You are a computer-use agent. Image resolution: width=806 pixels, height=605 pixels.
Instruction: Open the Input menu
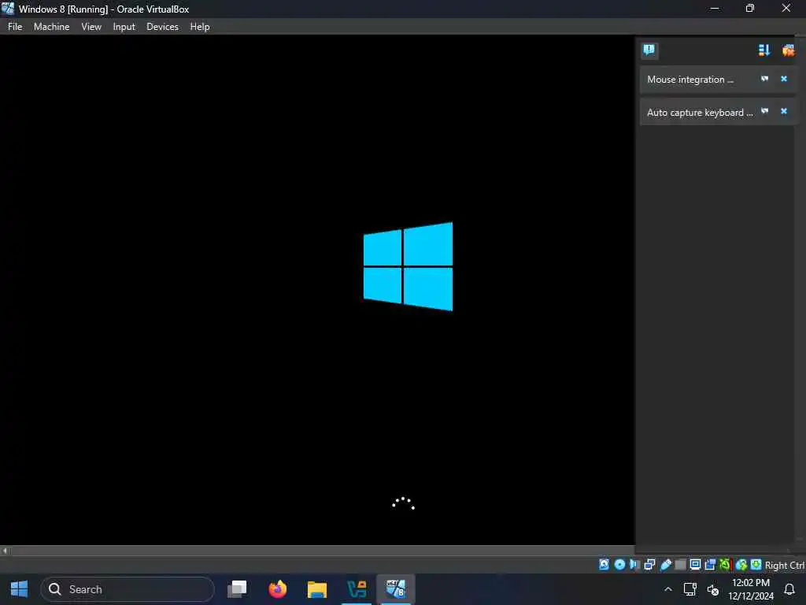[x=124, y=27]
